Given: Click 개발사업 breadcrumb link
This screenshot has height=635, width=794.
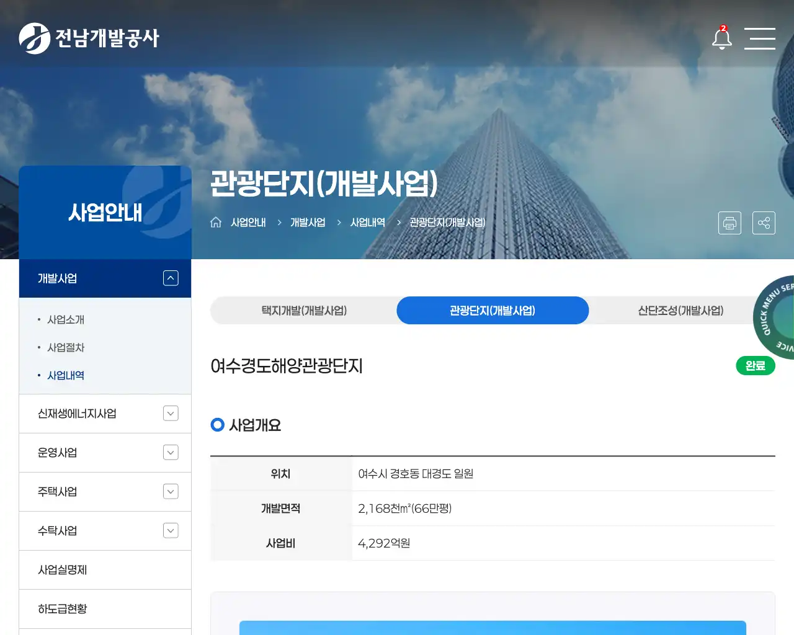Looking at the screenshot, I should coord(308,223).
